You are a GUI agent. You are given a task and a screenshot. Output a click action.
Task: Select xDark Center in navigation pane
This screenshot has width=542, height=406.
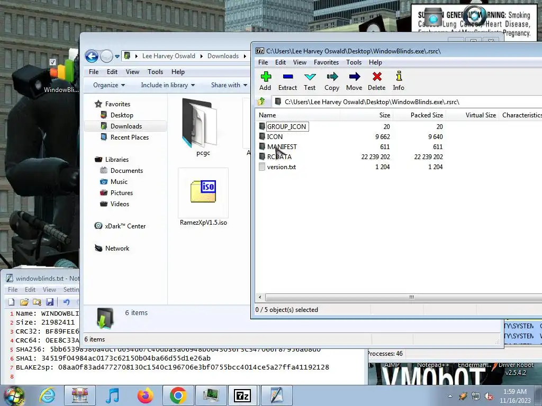click(x=125, y=226)
